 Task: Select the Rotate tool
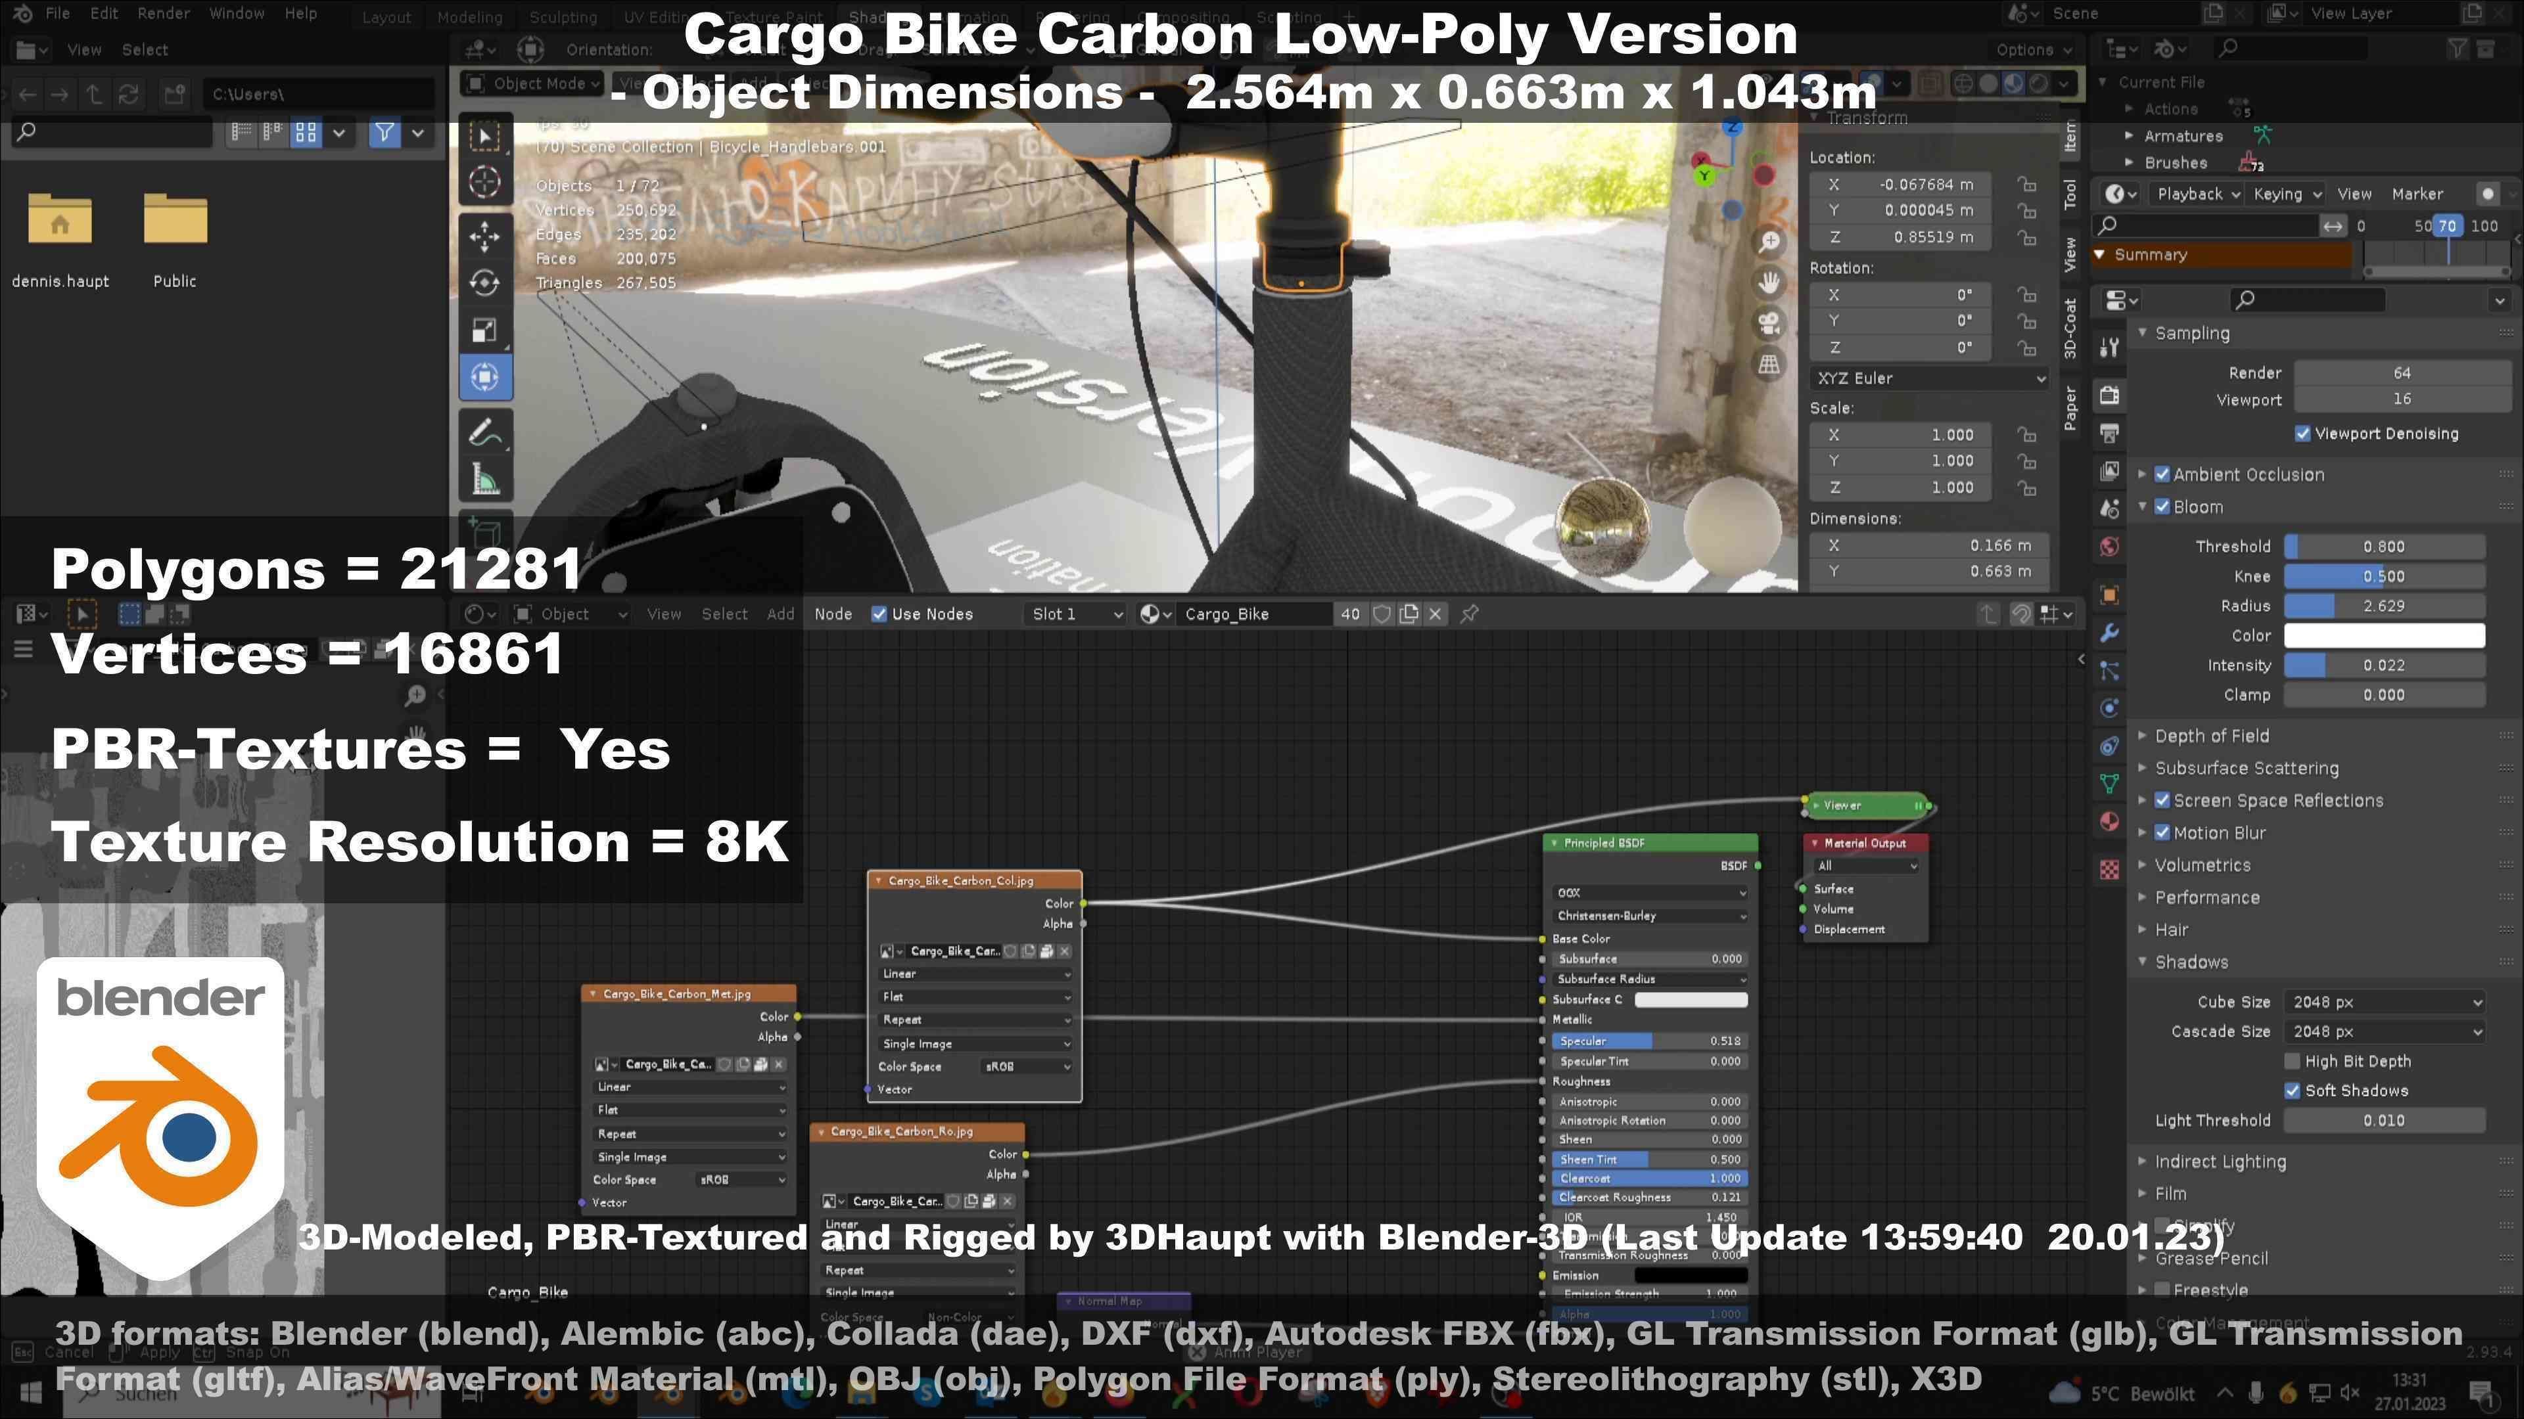pos(485,283)
